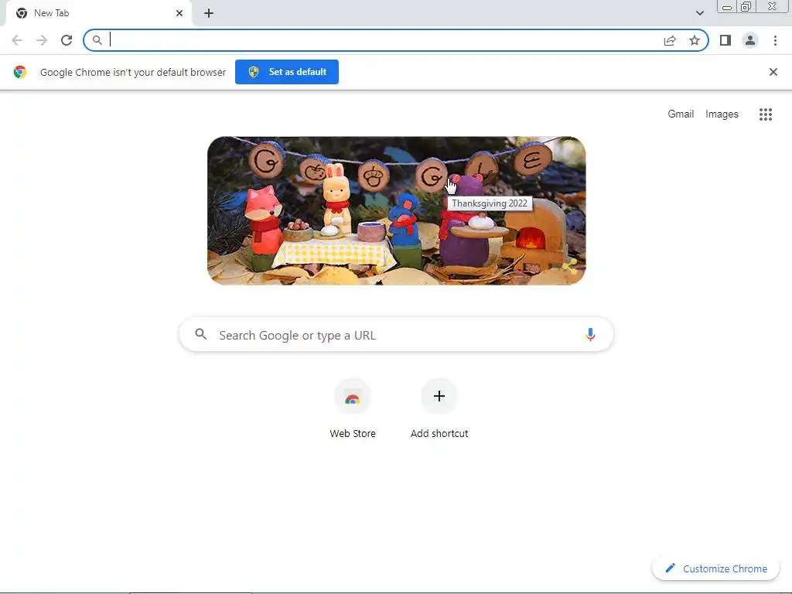The image size is (792, 594).
Task: Click the Web Store label text
Action: click(353, 433)
